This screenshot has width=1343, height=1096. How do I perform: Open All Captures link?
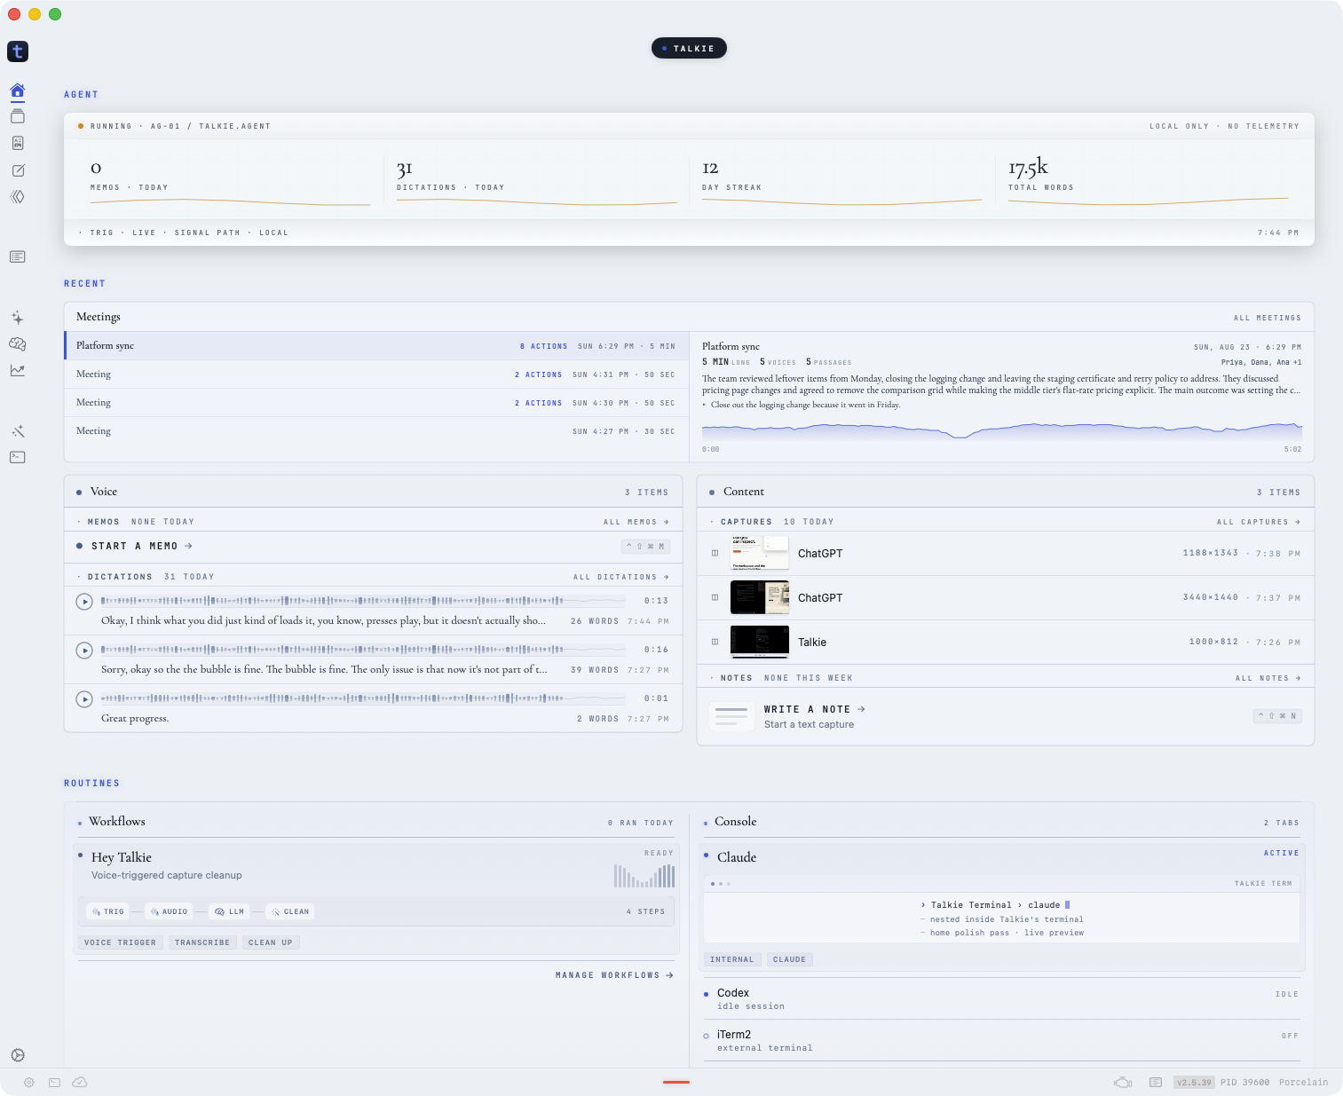point(1259,522)
